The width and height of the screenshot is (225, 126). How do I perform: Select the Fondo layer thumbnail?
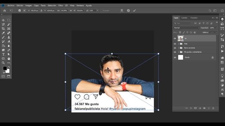click(x=181, y=57)
